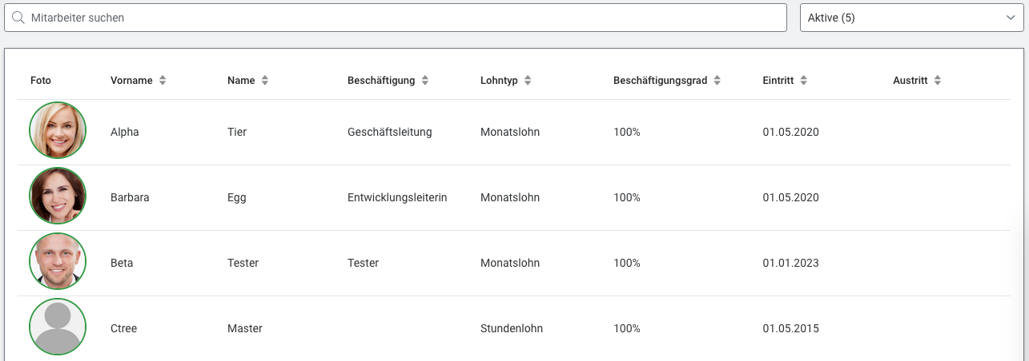Sort by Name column arrows
This screenshot has width=1029, height=361.
point(265,81)
